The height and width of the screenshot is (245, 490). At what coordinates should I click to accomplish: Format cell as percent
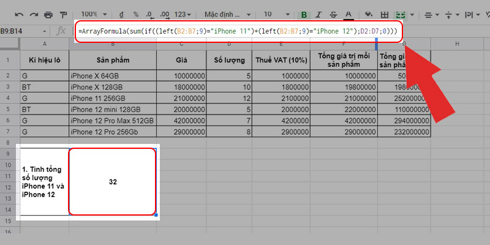(x=135, y=14)
